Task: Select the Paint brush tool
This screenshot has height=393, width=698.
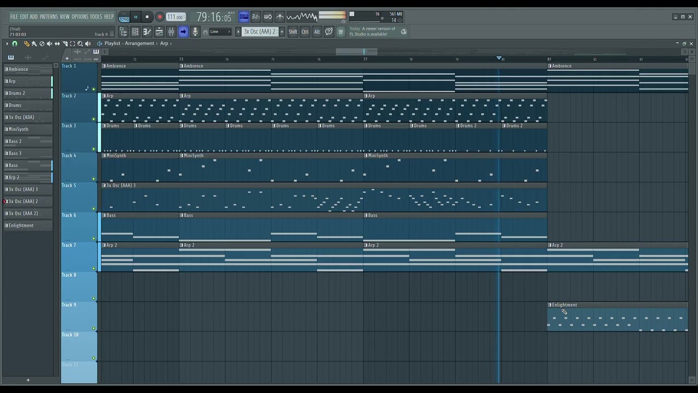Action: [34, 44]
